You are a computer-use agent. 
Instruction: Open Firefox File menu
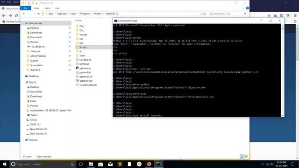point(3,2)
